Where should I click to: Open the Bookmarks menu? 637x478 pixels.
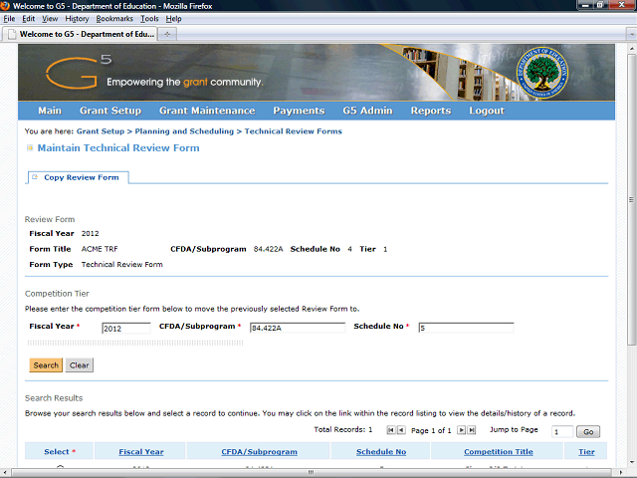pos(114,19)
